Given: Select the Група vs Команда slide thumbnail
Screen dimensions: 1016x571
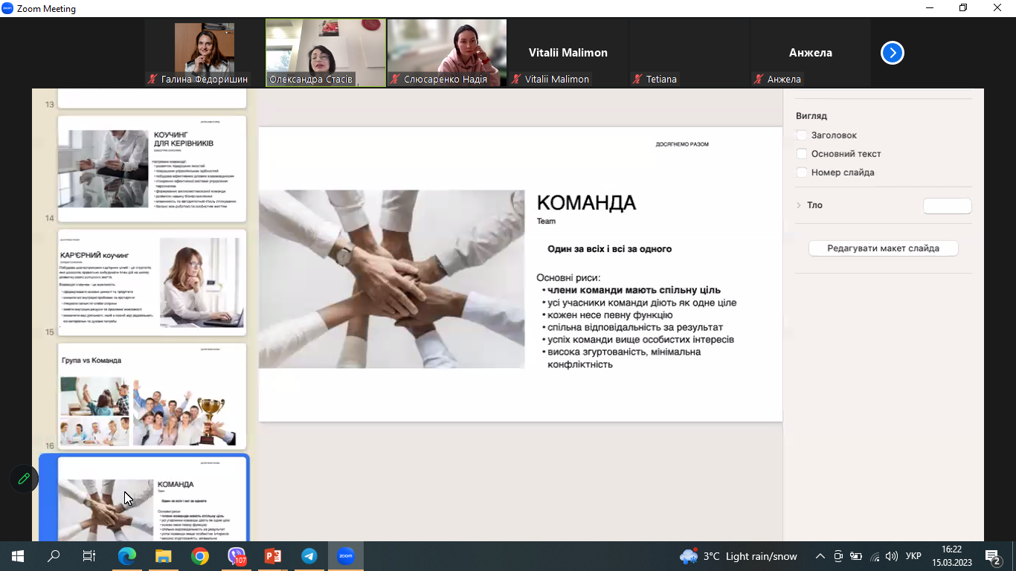Looking at the screenshot, I should tap(152, 396).
